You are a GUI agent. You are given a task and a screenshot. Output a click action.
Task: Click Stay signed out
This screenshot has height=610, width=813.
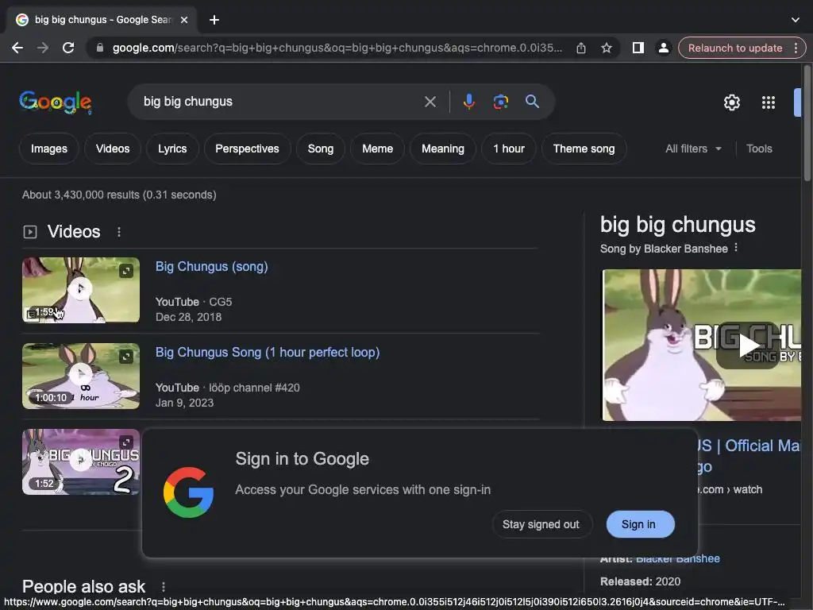click(541, 524)
